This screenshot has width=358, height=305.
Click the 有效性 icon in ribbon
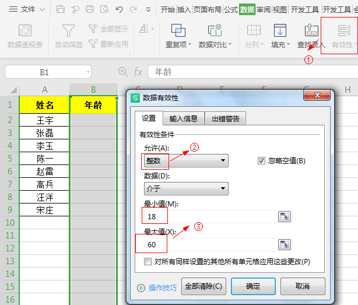[344, 30]
